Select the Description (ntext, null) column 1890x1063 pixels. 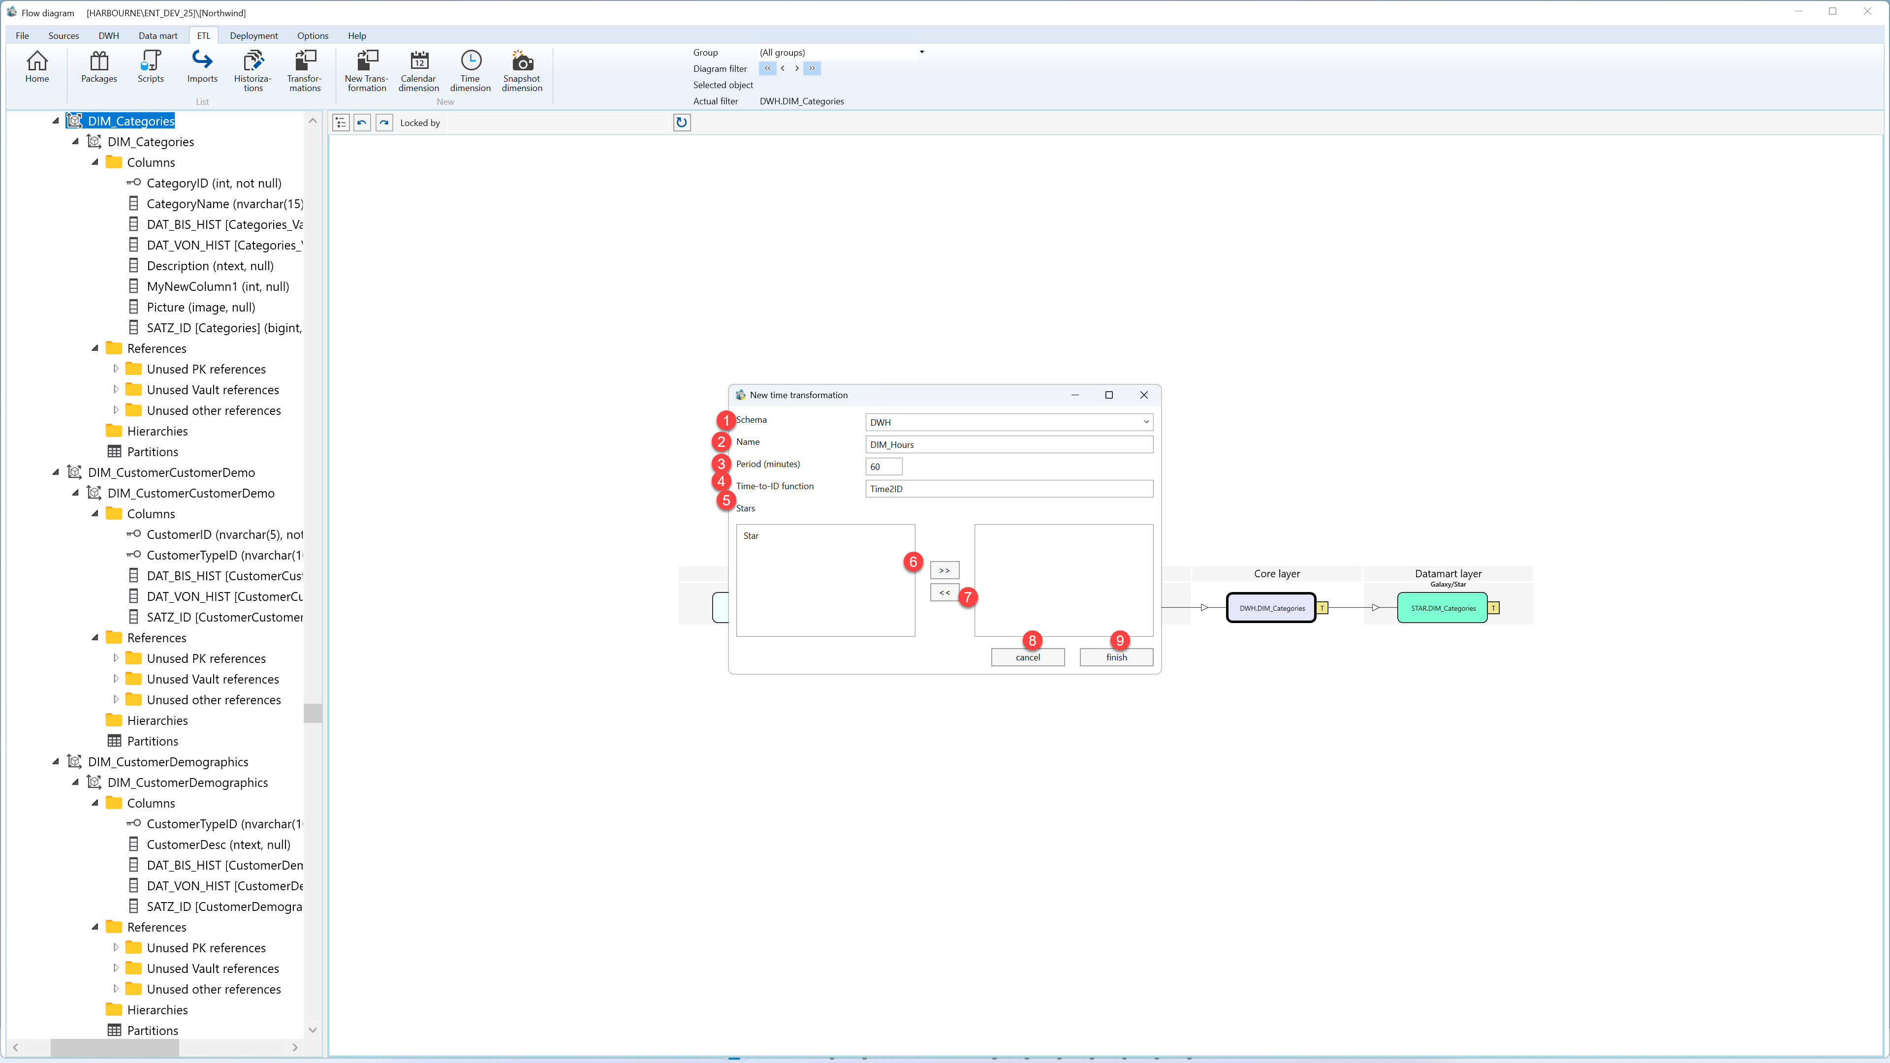(210, 266)
